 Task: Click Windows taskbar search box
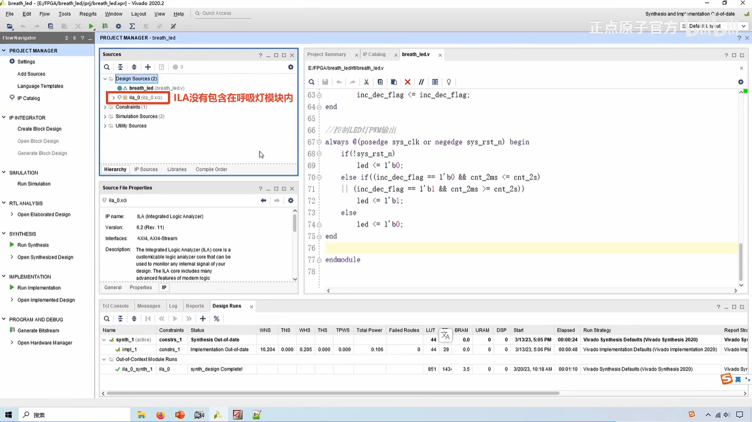pos(74,415)
